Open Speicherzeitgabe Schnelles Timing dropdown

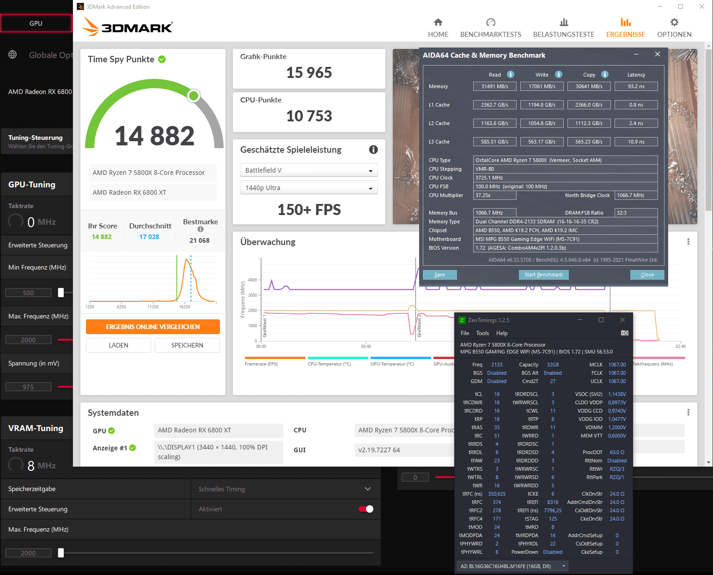pos(286,489)
